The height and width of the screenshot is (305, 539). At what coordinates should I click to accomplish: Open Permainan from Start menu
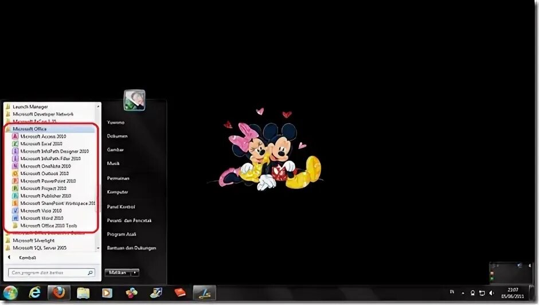coord(118,178)
